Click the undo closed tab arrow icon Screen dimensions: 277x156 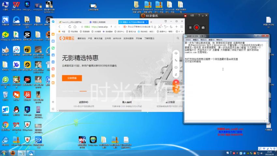point(165,27)
